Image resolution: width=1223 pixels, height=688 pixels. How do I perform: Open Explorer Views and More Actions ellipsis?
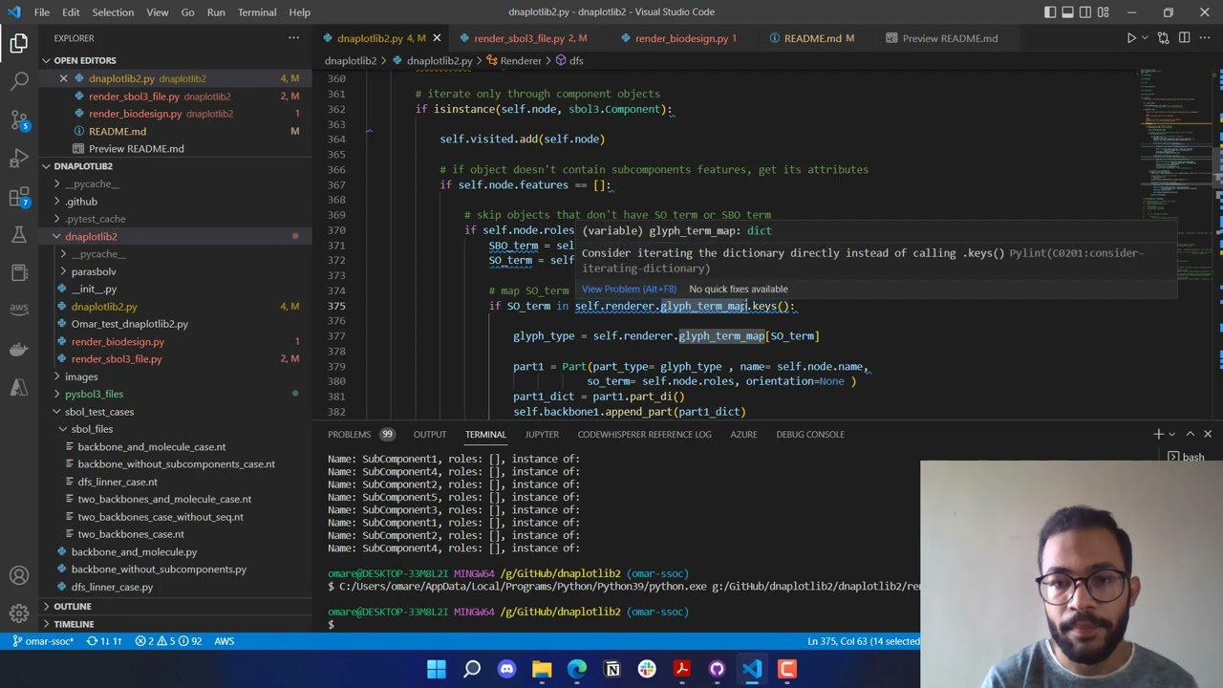[x=293, y=38]
